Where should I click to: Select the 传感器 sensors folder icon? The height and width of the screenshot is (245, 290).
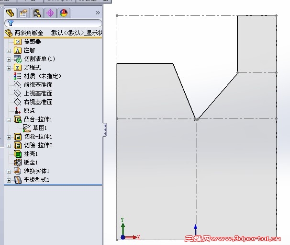pyautogui.click(x=18, y=42)
